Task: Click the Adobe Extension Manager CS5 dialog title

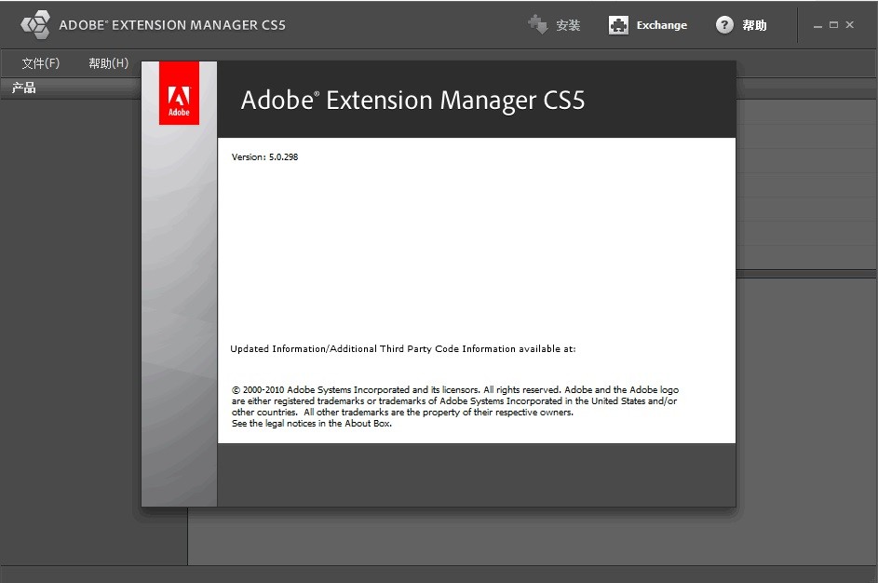Action: coord(412,100)
